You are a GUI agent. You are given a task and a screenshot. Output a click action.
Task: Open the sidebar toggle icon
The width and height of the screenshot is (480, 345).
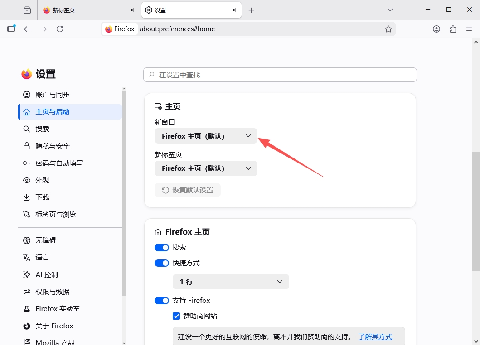coord(11,29)
